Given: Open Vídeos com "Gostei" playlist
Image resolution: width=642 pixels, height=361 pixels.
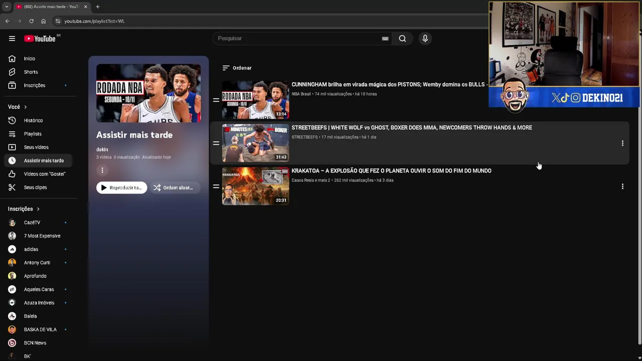Looking at the screenshot, I should 38,174.
